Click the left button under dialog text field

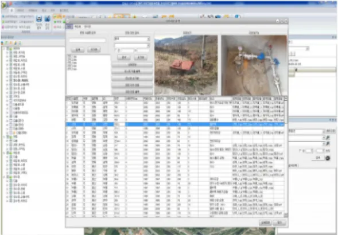pyautogui.click(x=78, y=50)
